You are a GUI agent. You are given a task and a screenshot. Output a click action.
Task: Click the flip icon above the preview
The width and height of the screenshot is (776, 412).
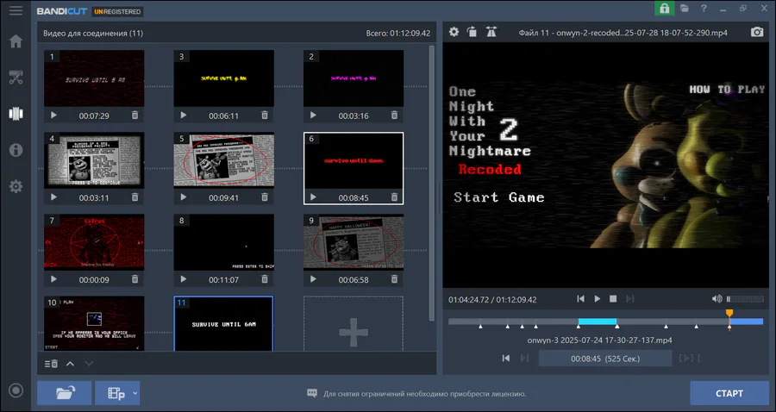pos(491,32)
